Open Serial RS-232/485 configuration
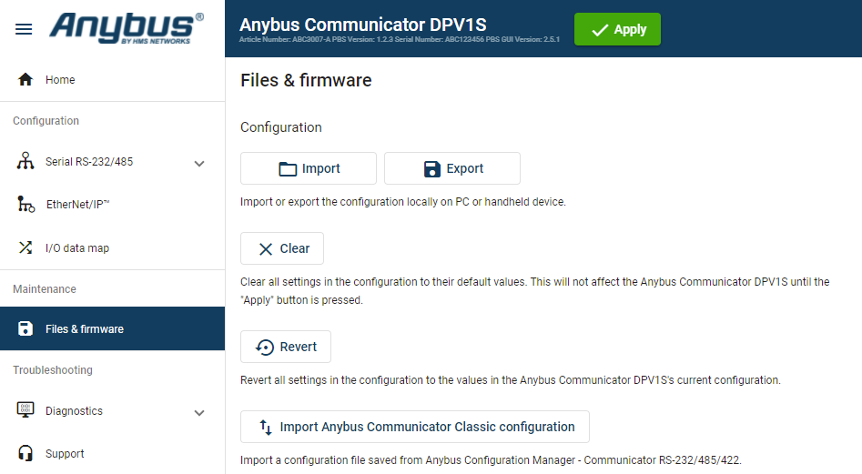The width and height of the screenshot is (862, 474). pos(112,161)
